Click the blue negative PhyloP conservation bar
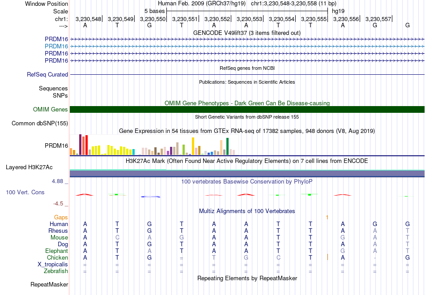Screen dimensions: 425x295 click(x=150, y=197)
